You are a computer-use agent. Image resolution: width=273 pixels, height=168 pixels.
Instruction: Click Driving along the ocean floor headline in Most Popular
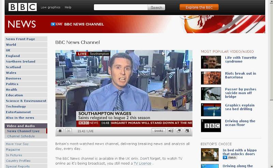240,123
